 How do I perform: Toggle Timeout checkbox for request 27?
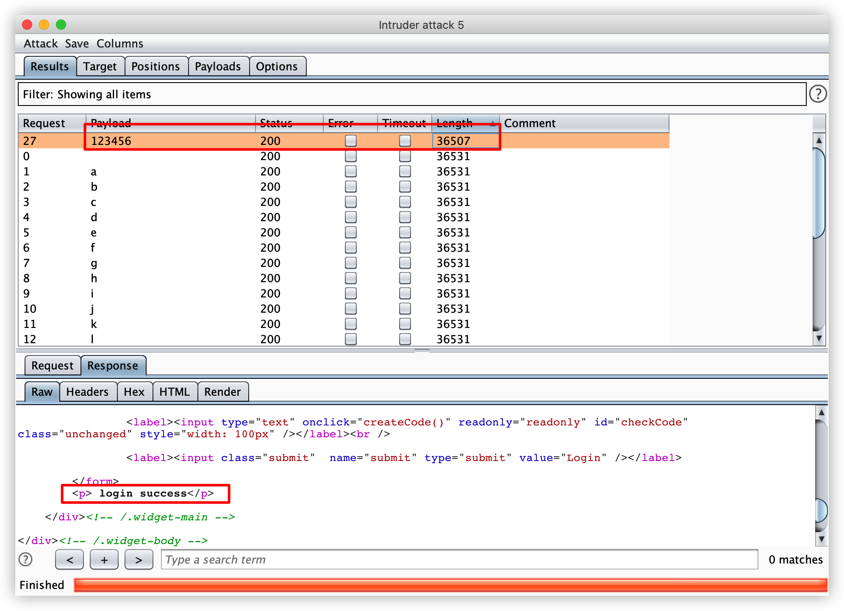[405, 141]
